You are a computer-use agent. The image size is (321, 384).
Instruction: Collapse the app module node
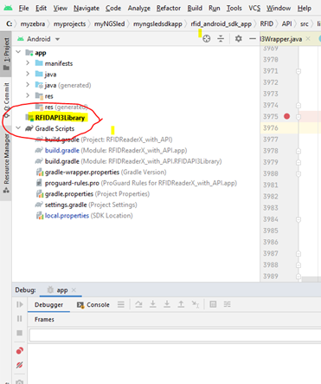pyautogui.click(x=18, y=52)
